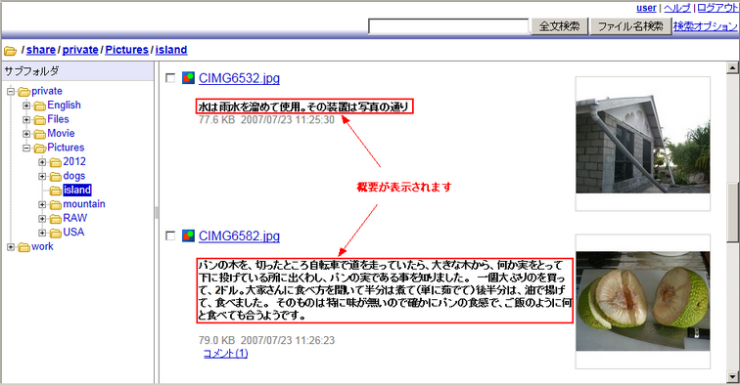Click the folder icon of private in tree

pyautogui.click(x=24, y=92)
